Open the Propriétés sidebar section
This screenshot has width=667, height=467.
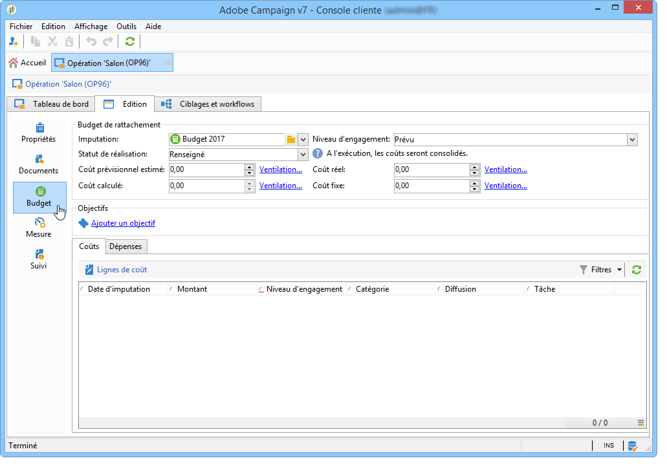pos(39,133)
